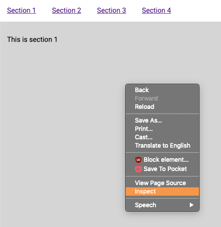Select the highlighted Inspect item
Image resolution: width=221 pixels, height=227 pixels.
162,191
